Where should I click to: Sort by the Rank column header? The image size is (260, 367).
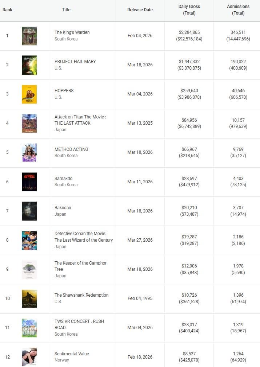(7, 10)
